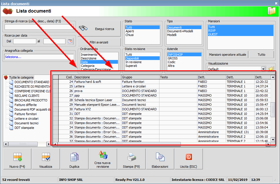280x184 pixels.
Task: Click Uscita (ESC) power button
Action: click(189, 159)
